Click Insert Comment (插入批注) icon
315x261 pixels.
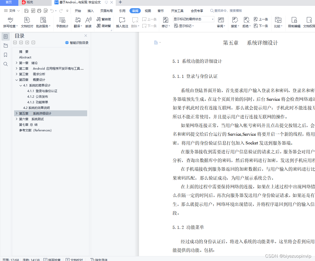coord(122,20)
